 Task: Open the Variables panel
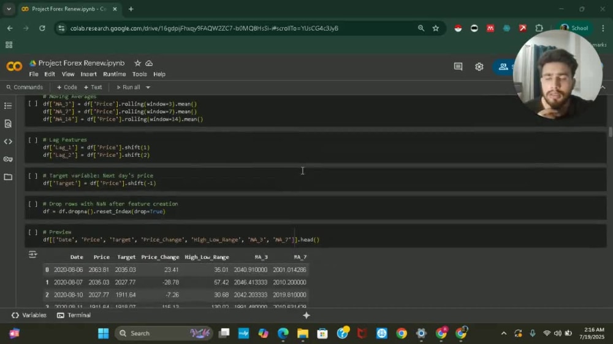point(29,315)
